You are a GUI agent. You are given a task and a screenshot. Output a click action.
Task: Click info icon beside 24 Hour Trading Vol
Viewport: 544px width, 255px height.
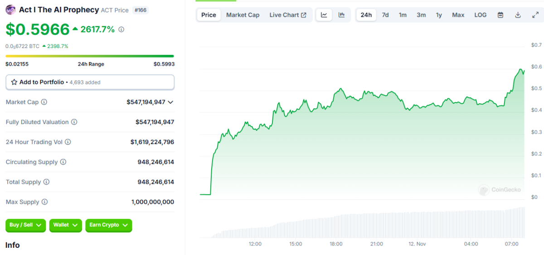pos(68,142)
